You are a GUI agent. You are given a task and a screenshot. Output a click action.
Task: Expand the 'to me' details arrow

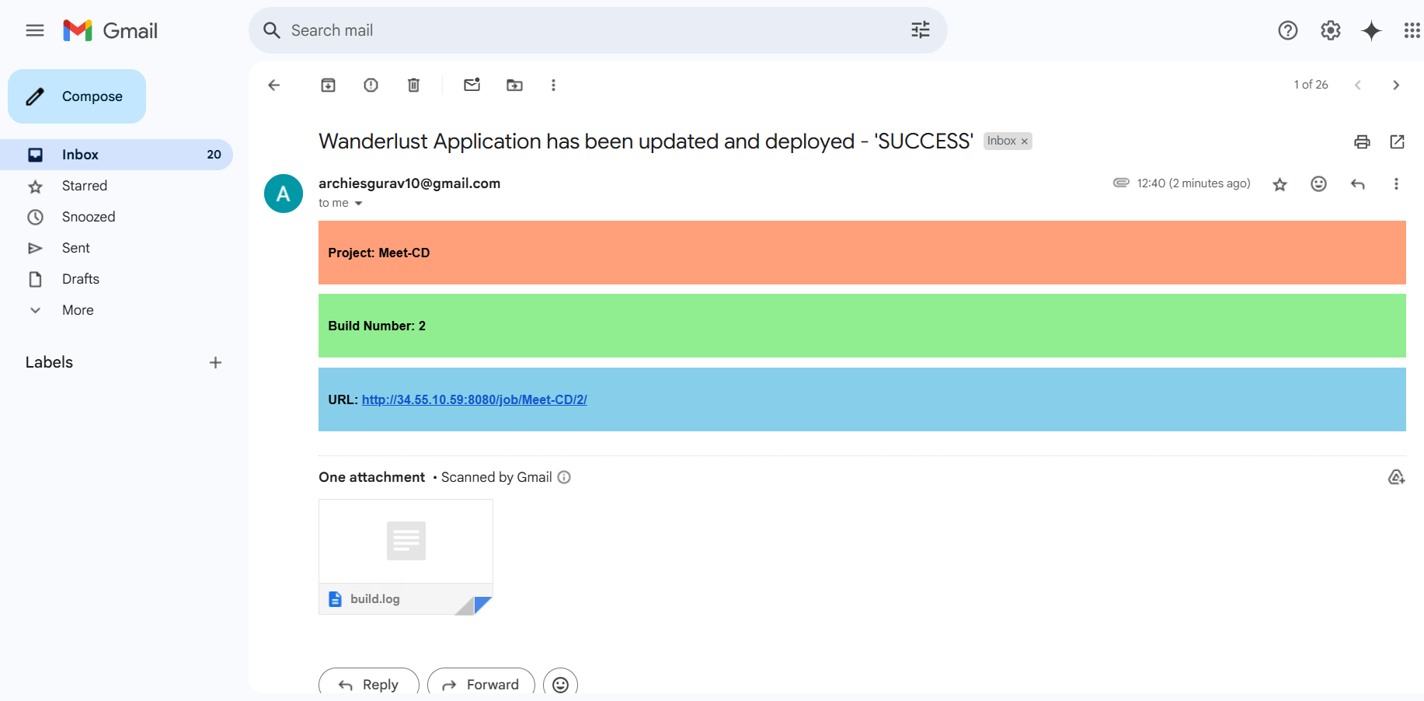click(x=359, y=204)
